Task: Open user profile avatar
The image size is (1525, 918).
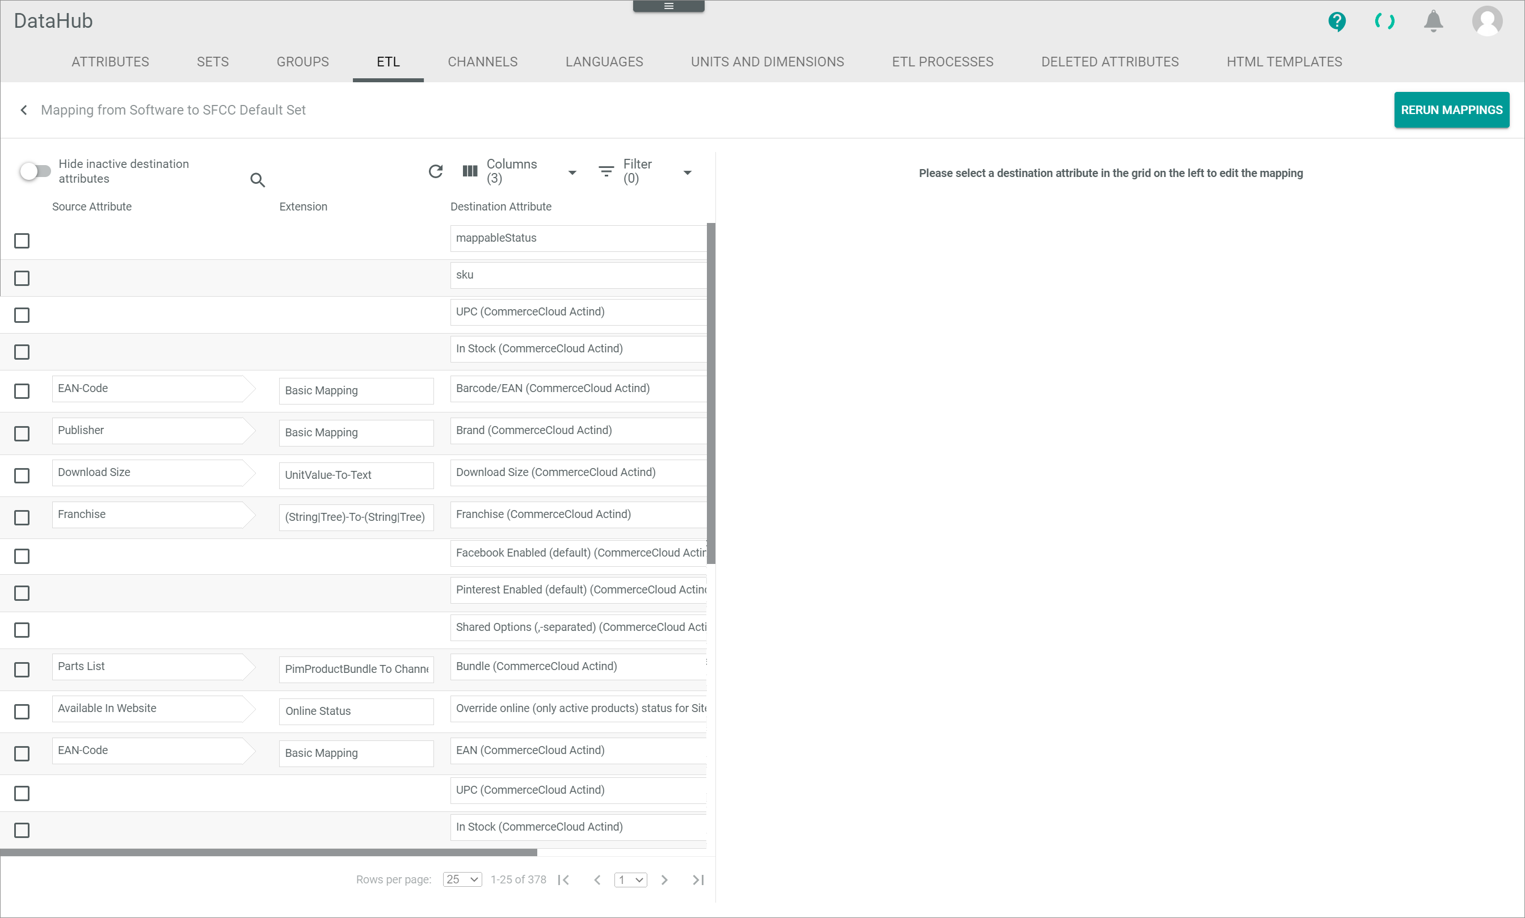Action: point(1486,22)
